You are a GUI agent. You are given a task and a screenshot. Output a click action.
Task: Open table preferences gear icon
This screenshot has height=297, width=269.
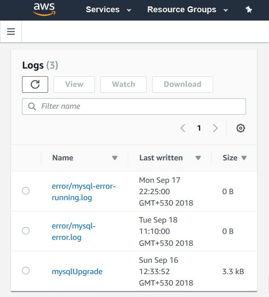[x=241, y=128]
